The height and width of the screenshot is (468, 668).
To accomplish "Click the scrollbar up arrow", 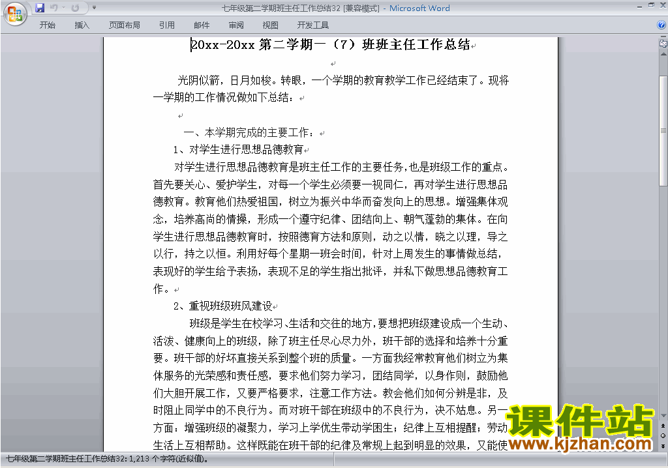I will pos(663,55).
